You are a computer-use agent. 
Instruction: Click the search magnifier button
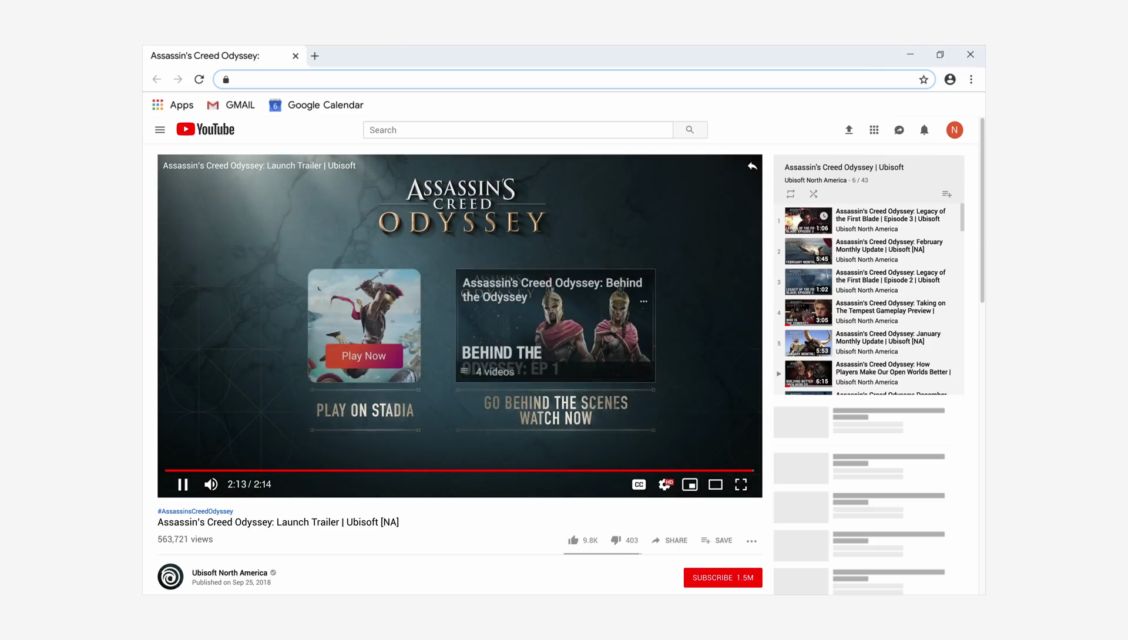[690, 130]
